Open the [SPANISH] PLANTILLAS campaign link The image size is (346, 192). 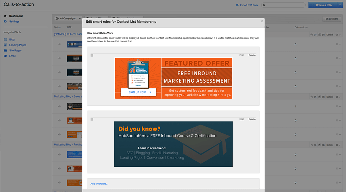pyautogui.click(x=68, y=34)
